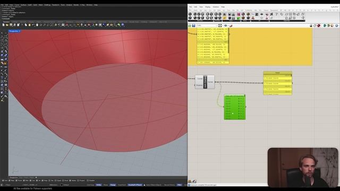Click Undo arrow in Rhino toolbar
The image size is (340, 191).
(x=33, y=25)
